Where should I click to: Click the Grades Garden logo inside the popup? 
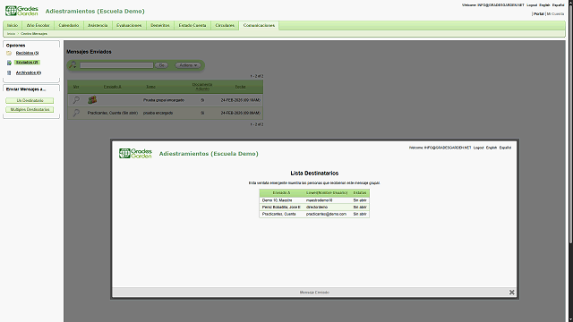point(135,153)
